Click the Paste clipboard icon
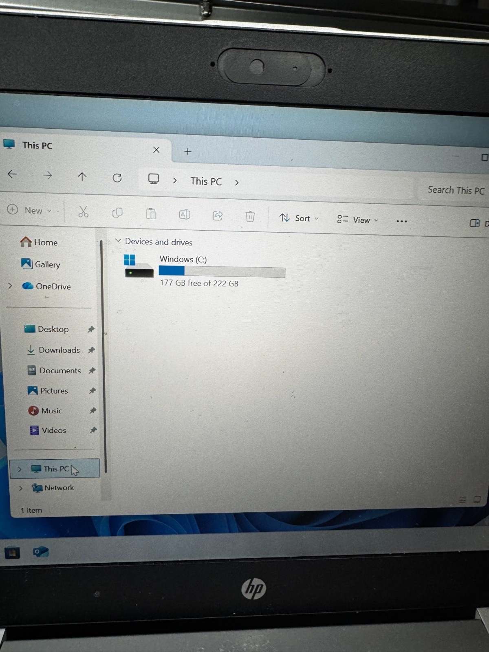Image resolution: width=489 pixels, height=652 pixels. point(151,214)
